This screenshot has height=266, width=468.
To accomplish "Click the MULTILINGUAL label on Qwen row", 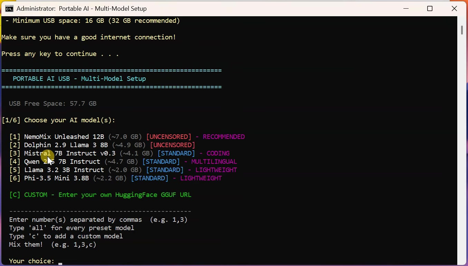I will coord(214,162).
